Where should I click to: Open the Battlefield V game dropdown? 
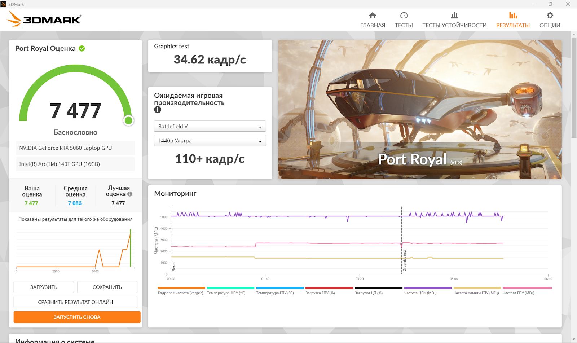[210, 127]
